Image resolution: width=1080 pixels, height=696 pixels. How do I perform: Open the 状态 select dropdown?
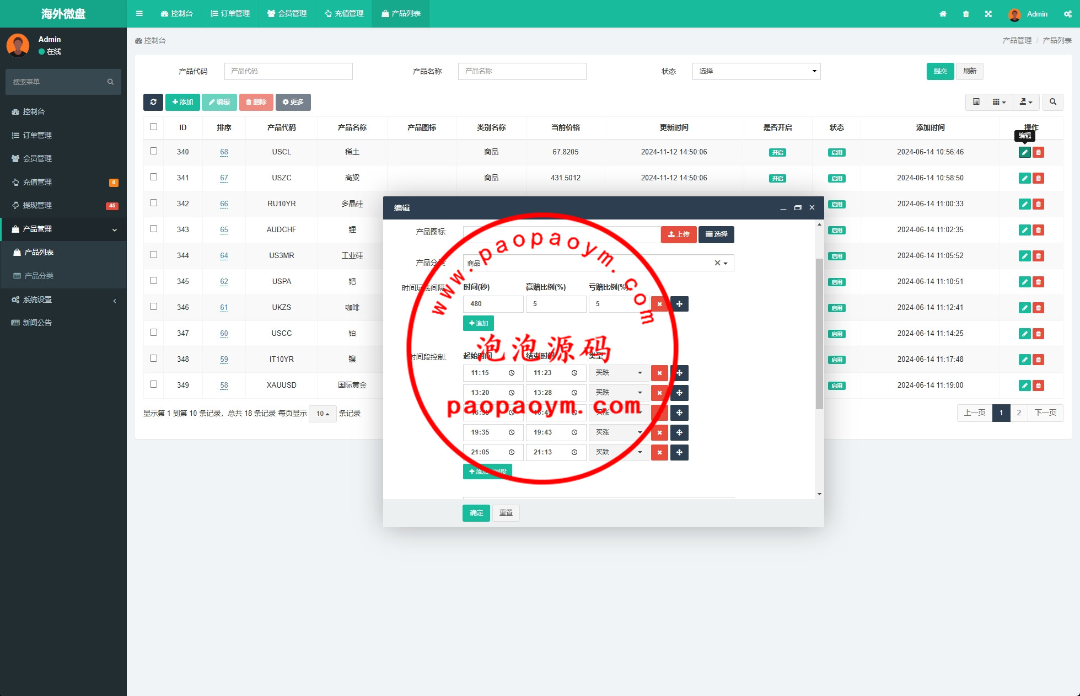click(x=756, y=71)
